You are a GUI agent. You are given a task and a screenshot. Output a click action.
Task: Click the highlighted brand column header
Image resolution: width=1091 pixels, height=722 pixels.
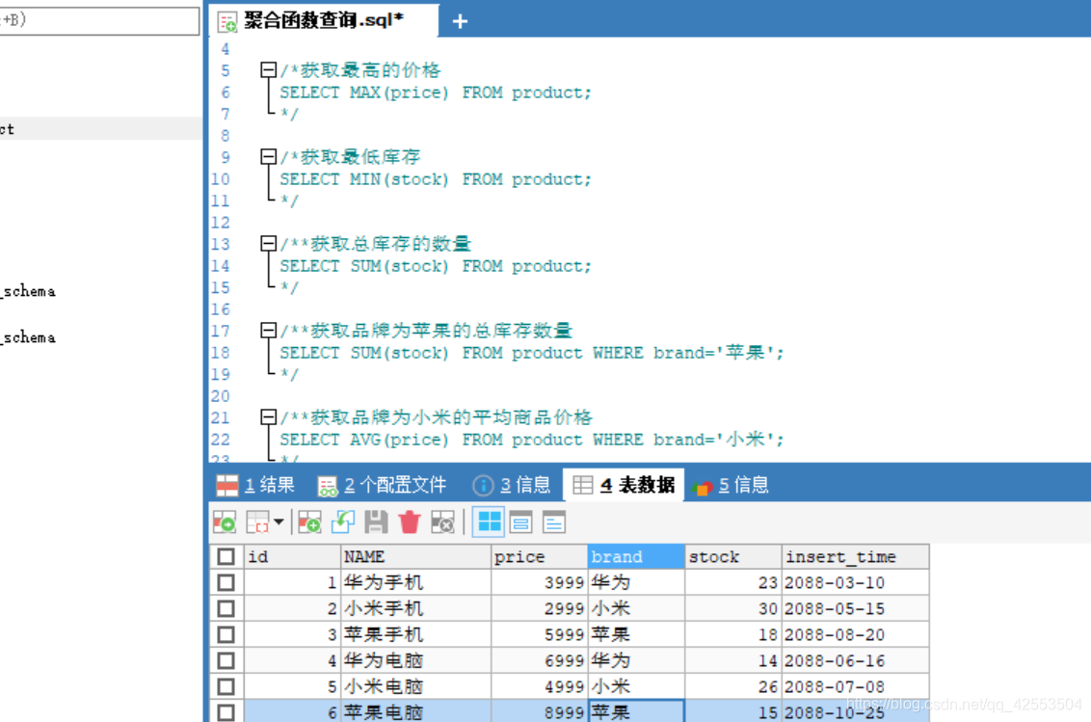[636, 556]
